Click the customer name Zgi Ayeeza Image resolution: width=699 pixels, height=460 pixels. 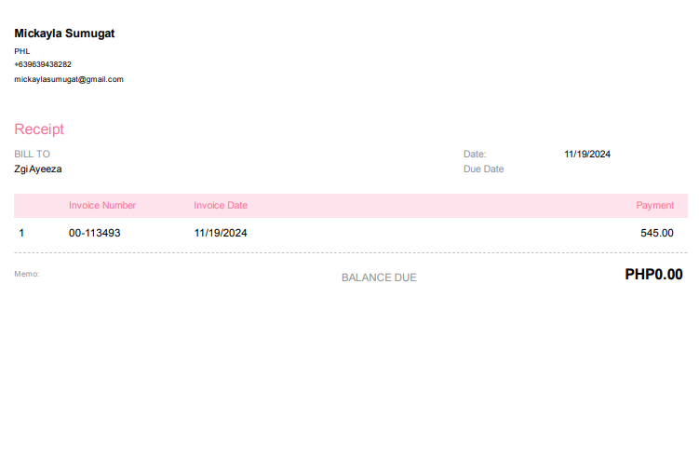[x=38, y=169]
